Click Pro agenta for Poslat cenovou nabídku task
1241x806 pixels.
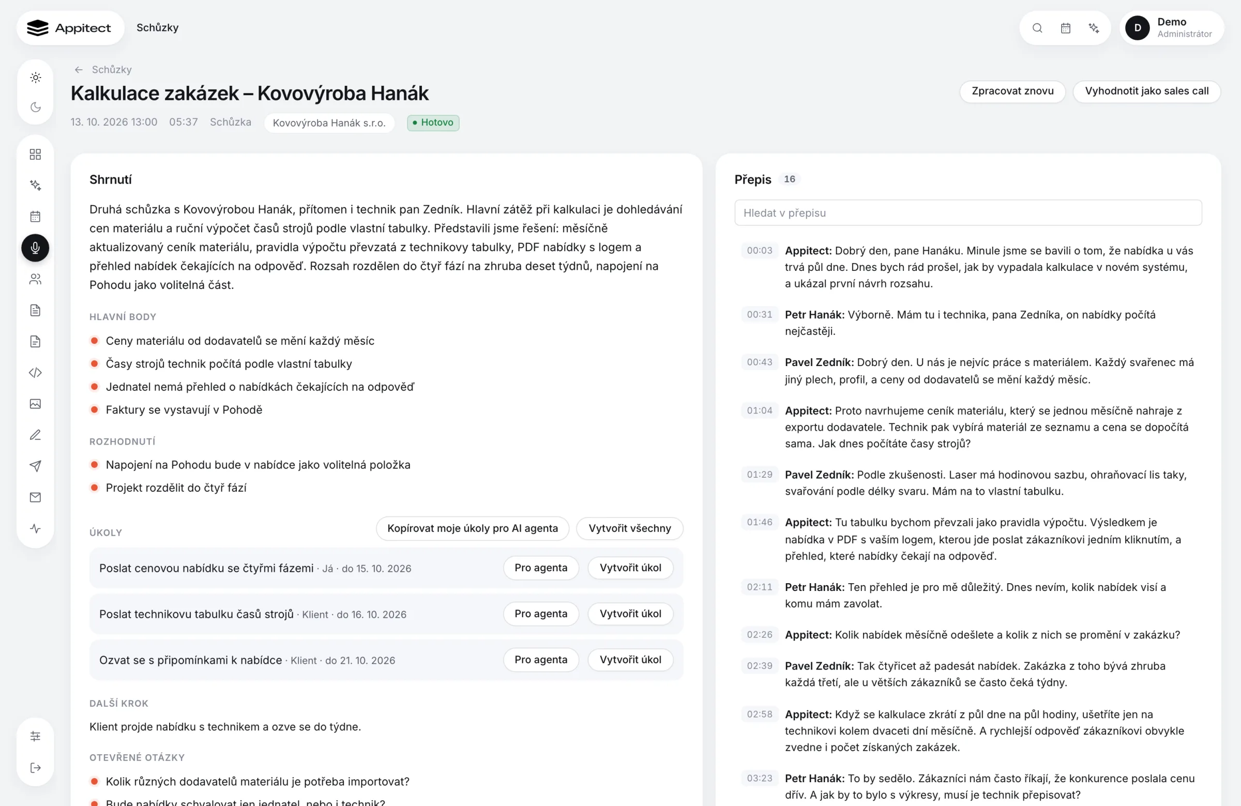pos(541,568)
